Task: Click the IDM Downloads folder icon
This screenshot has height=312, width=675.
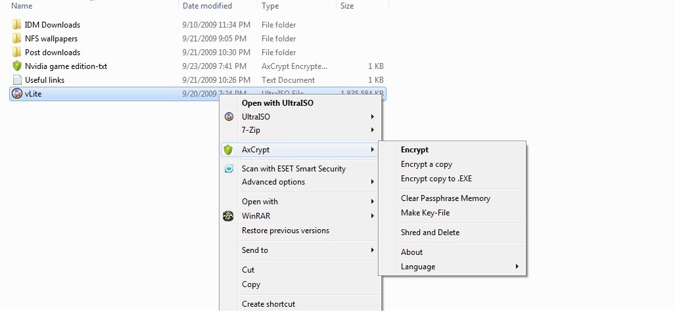Action: [x=17, y=25]
